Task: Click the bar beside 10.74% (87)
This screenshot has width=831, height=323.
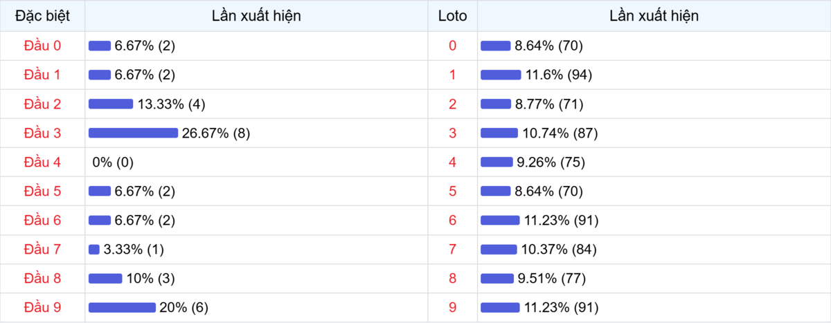Action: point(499,133)
